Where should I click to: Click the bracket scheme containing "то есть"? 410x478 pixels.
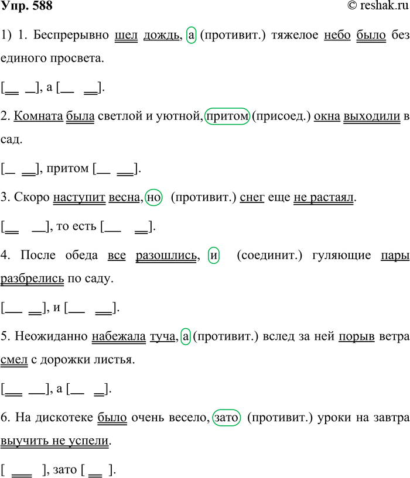tap(78, 226)
